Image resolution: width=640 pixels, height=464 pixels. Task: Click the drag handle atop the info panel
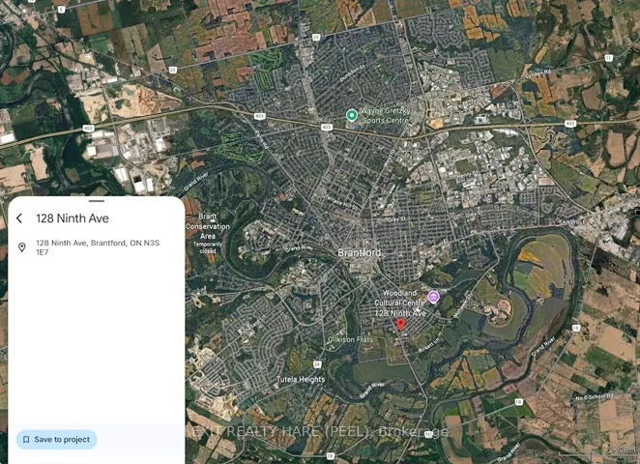coord(97,201)
